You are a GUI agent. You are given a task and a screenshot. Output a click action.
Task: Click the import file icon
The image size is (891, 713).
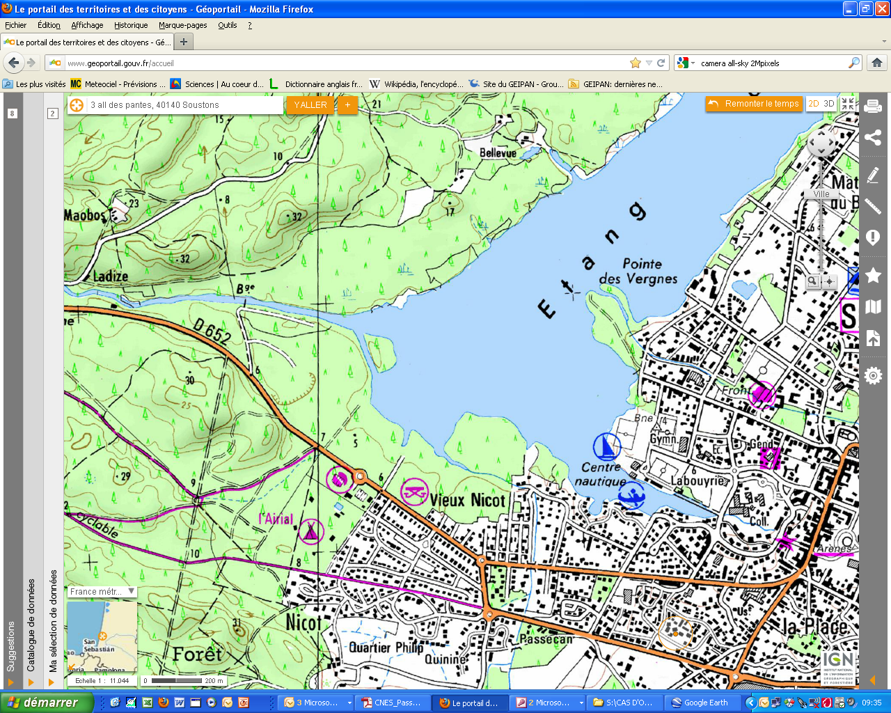click(873, 339)
